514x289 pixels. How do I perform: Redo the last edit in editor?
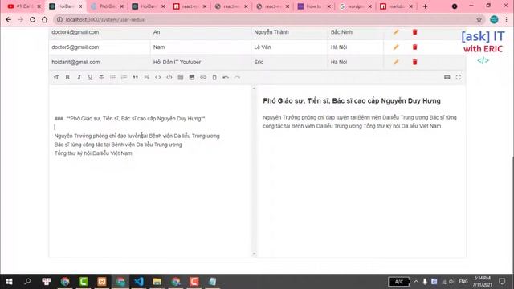click(237, 77)
